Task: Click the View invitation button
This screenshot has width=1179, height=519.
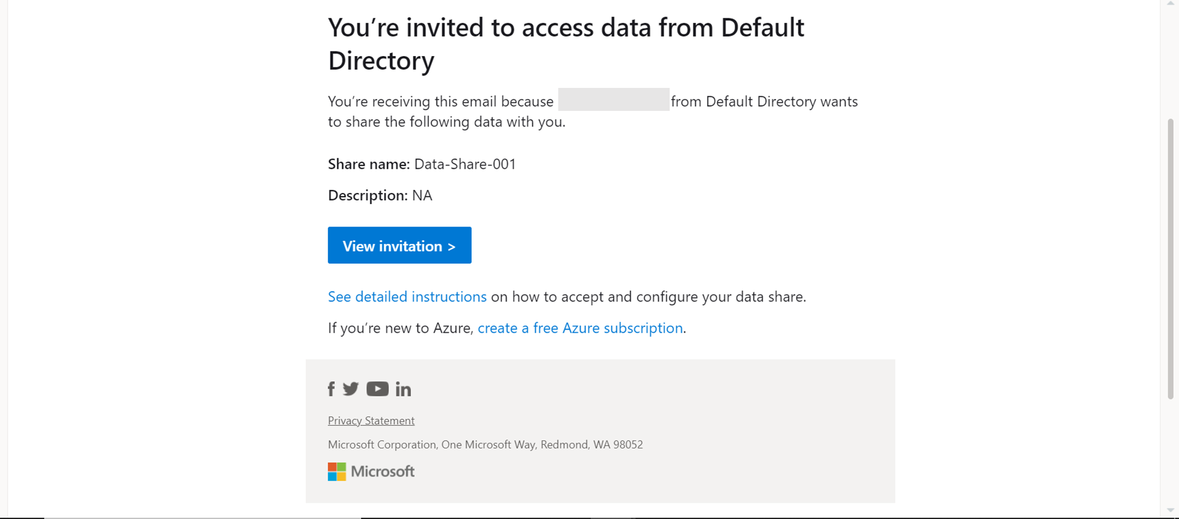Action: [x=399, y=245]
